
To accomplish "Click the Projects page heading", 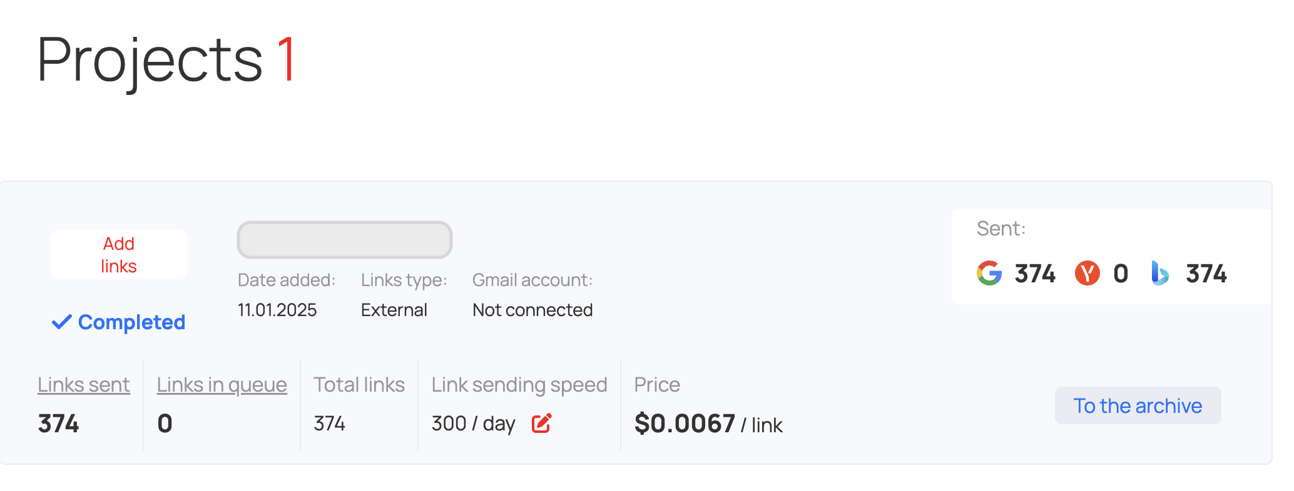I will point(150,60).
